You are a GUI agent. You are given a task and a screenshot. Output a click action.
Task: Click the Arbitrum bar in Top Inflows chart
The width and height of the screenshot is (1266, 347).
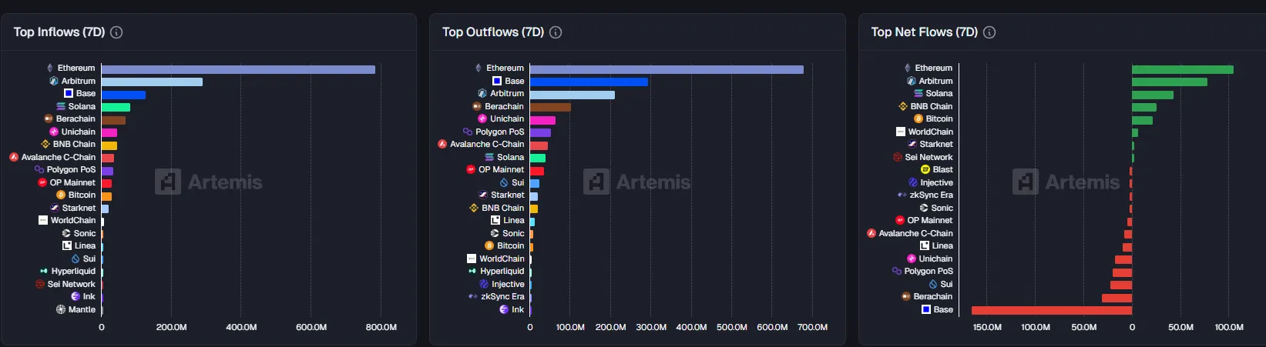(152, 82)
